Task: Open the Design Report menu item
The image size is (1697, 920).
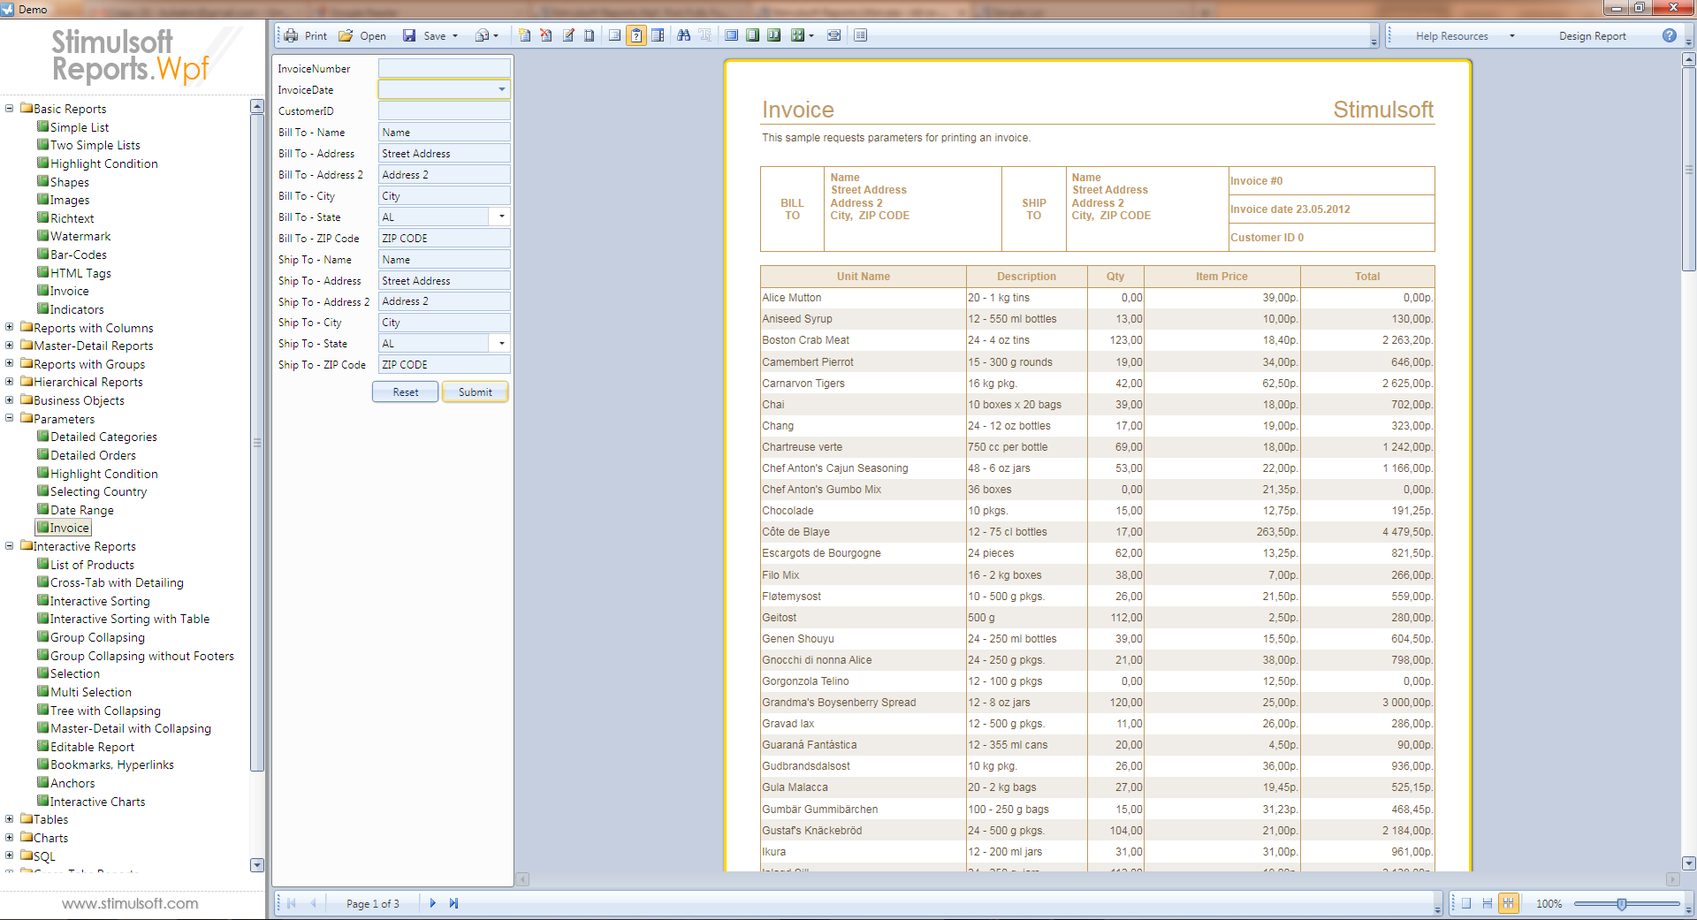Action: [1592, 36]
